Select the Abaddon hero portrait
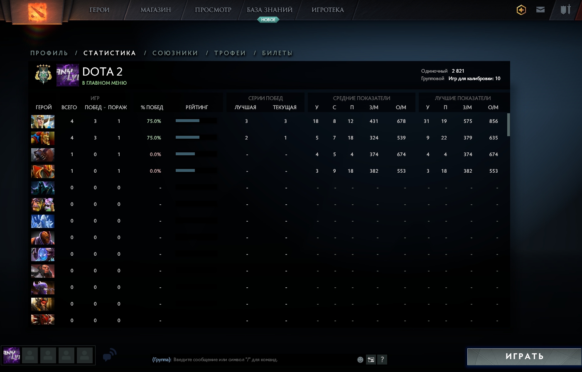The width and height of the screenshot is (582, 372). pos(43,188)
